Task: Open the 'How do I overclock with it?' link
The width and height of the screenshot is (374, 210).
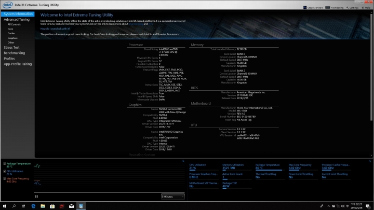Action: click(x=55, y=29)
